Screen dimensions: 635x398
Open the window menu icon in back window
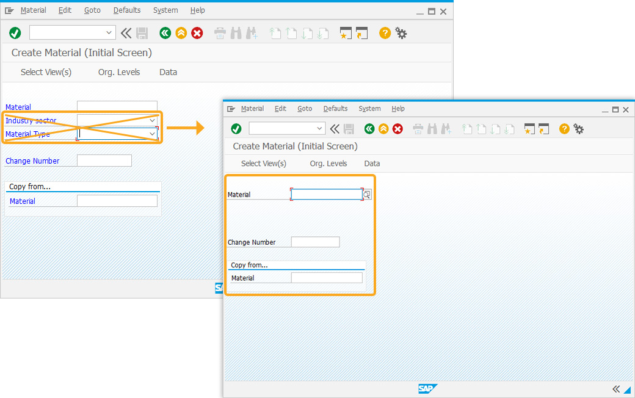(x=9, y=10)
